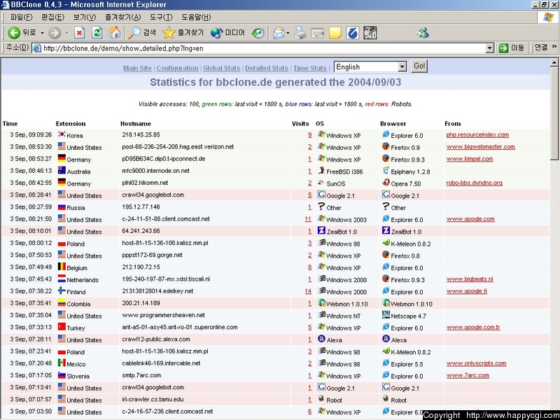The image size is (560, 420).
Task: Click the Russia flag icon
Action: point(62,206)
